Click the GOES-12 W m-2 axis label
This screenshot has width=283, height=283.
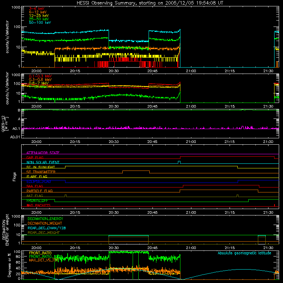tap(5, 123)
